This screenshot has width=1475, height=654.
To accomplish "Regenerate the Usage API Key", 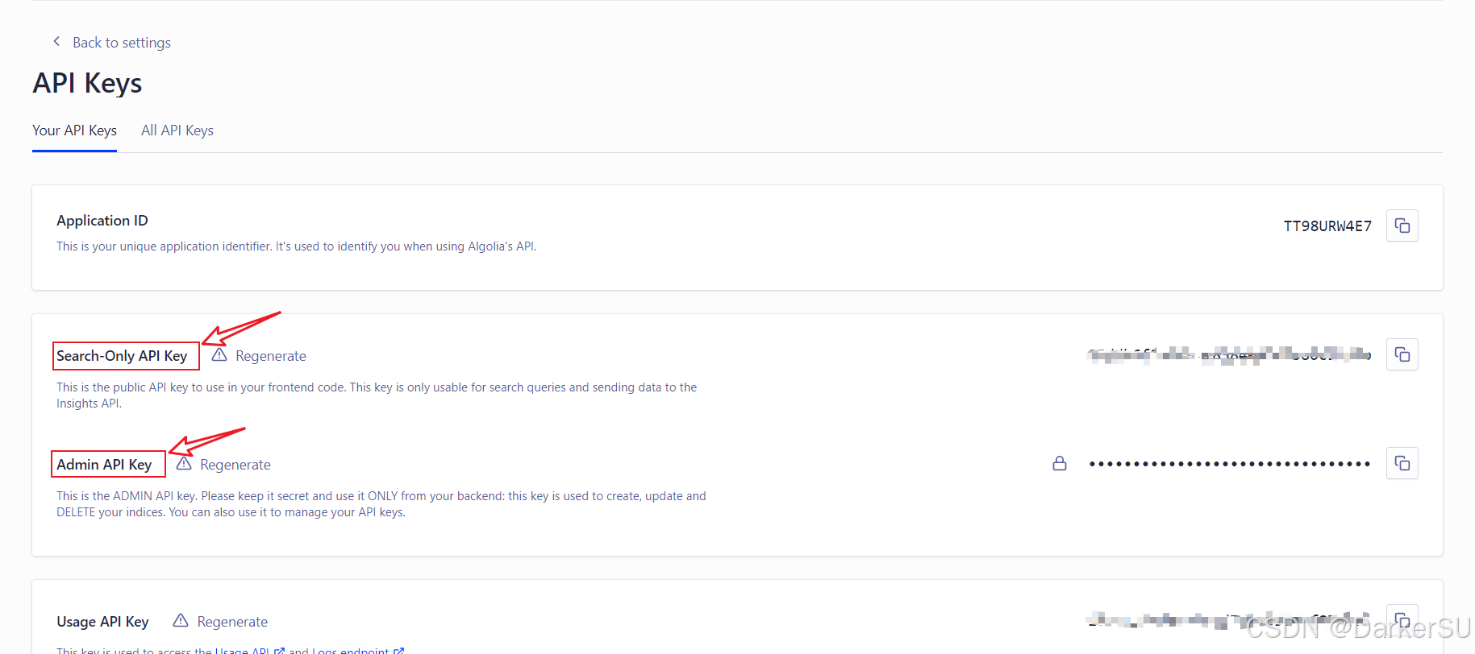I will point(232,622).
